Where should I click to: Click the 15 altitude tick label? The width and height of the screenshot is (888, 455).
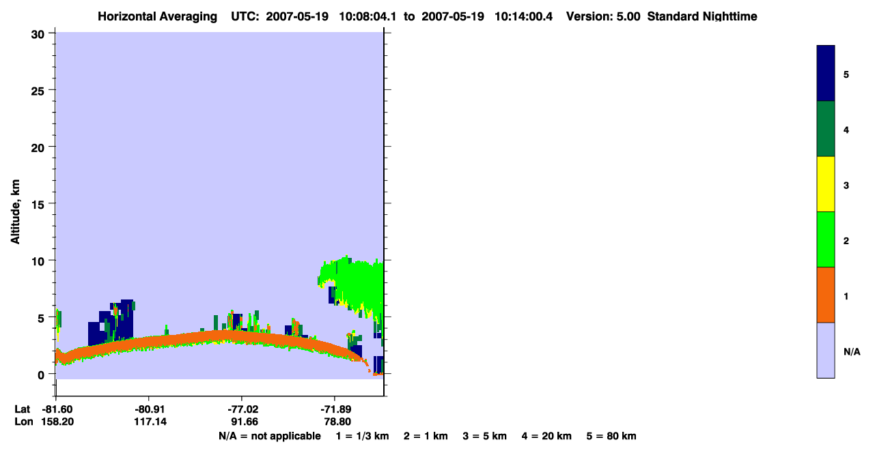40,204
